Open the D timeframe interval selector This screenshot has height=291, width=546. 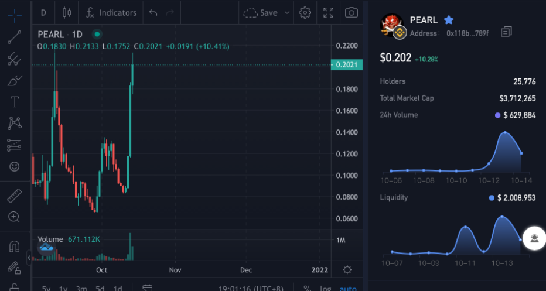point(43,12)
